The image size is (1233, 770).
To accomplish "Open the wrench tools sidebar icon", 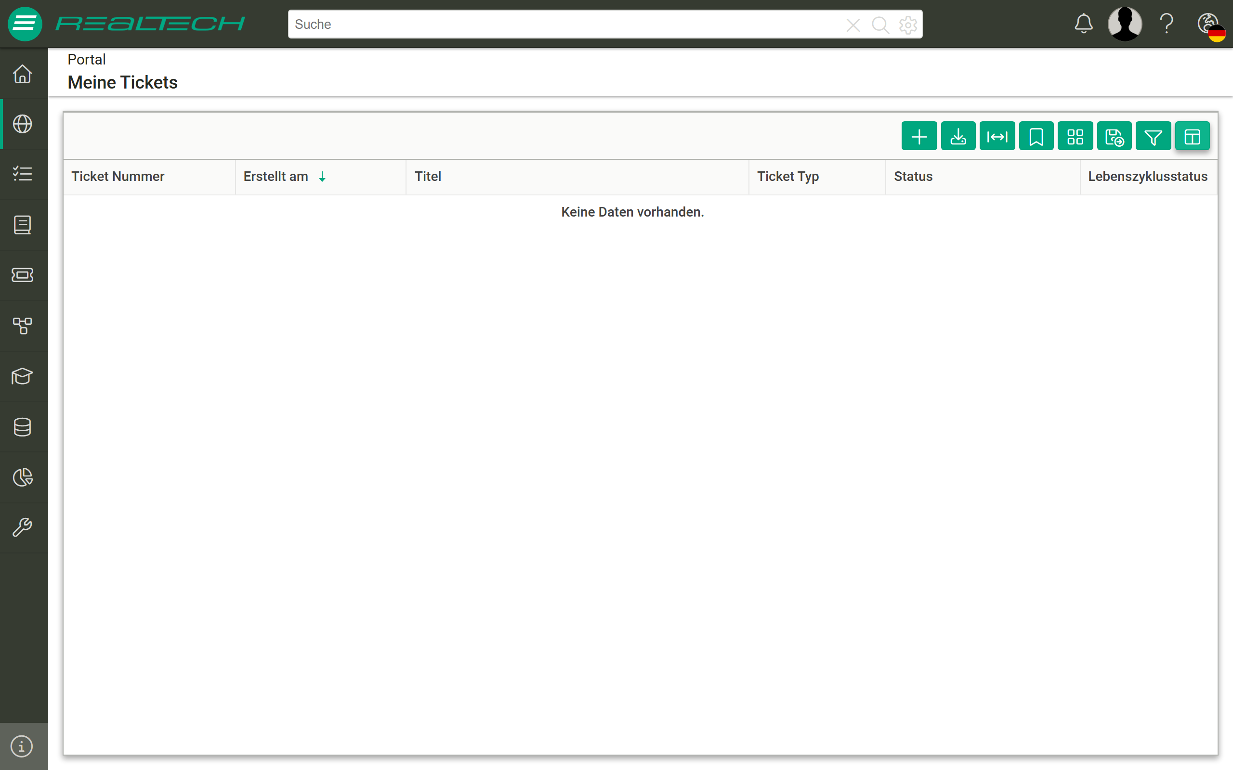I will 23,527.
